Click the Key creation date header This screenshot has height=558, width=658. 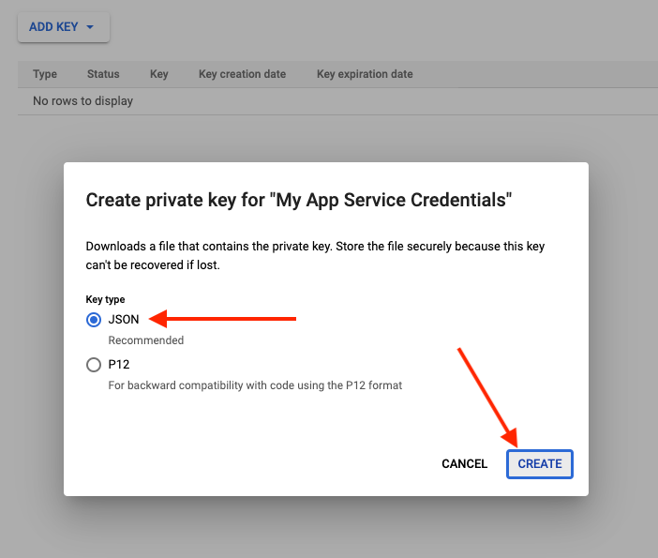pos(242,74)
